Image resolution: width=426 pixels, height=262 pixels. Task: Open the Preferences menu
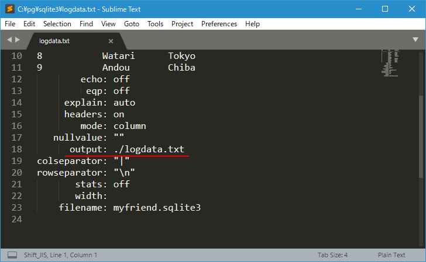(x=219, y=24)
